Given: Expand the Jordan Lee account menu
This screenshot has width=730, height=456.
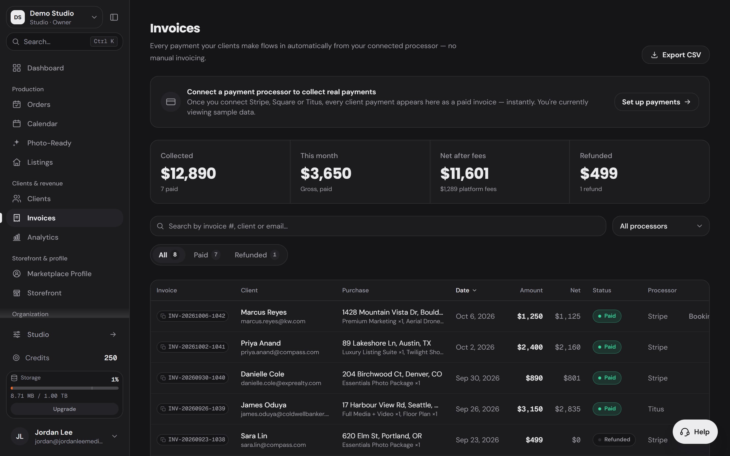Looking at the screenshot, I should pos(65,436).
